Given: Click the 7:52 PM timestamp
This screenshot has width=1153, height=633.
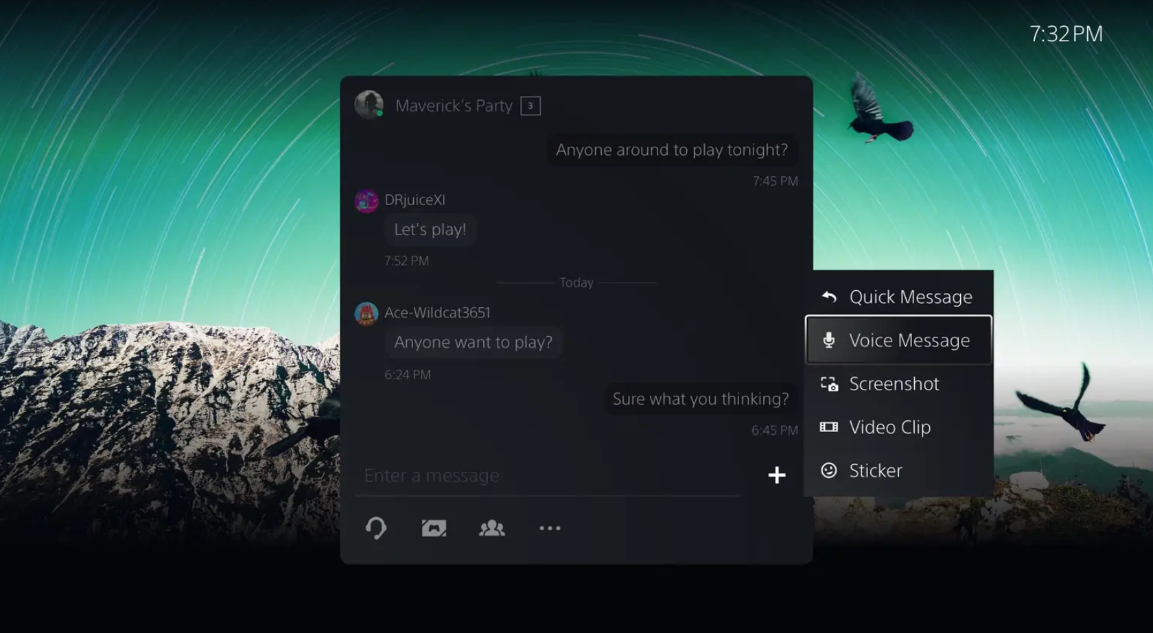Looking at the screenshot, I should coord(407,261).
